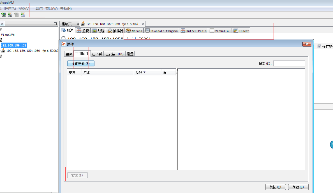Open the MBeans sub-tab
Image resolution: width=333 pixels, height=193 pixels.
click(x=134, y=31)
